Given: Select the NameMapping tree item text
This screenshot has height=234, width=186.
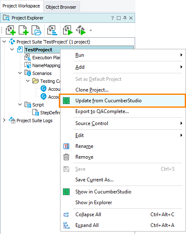Looking at the screenshot, I should point(46,65).
